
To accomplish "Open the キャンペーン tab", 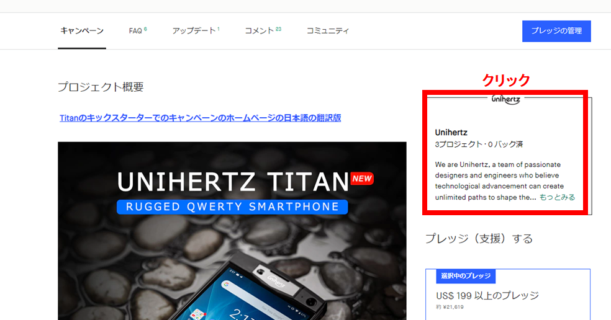I will coord(82,31).
